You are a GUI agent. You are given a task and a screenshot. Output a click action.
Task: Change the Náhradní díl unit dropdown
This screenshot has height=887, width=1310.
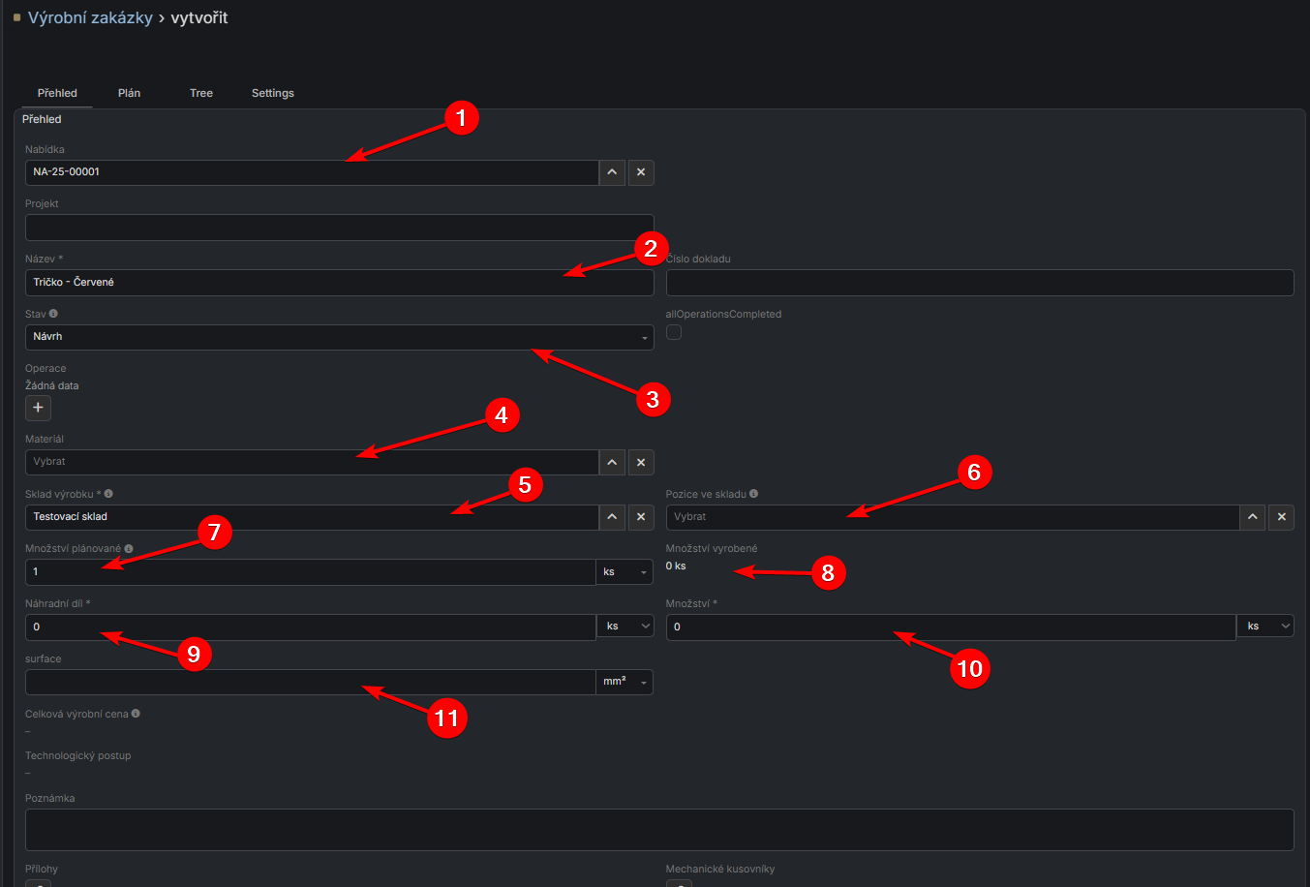[x=625, y=627]
